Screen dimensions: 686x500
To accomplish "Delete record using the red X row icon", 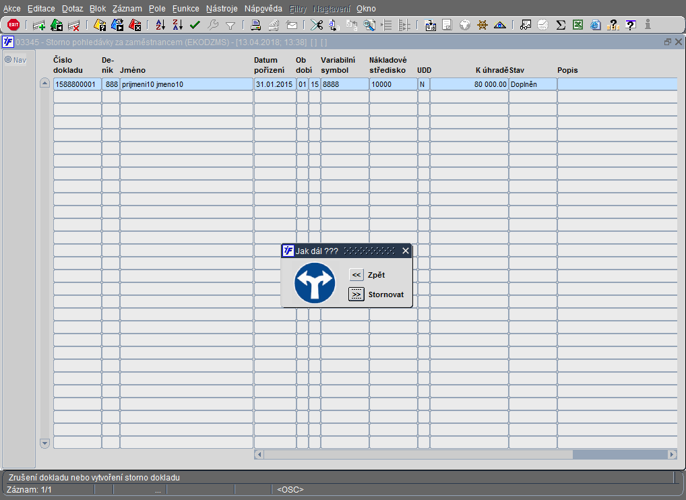I will pyautogui.click(x=73, y=26).
